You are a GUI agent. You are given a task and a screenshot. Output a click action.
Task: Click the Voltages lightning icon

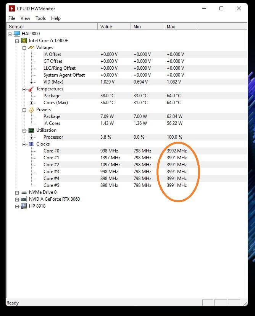click(x=31, y=47)
